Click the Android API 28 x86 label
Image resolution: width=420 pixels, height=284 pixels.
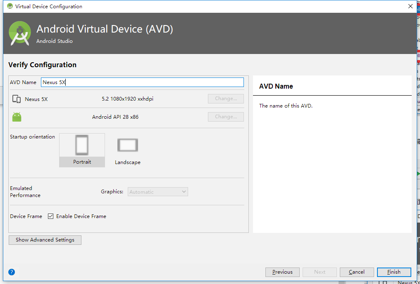click(x=115, y=117)
